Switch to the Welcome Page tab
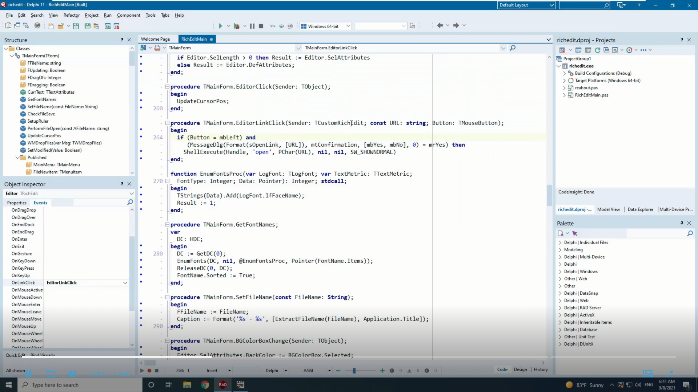Screen dimensions: 698x392 pos(155,39)
